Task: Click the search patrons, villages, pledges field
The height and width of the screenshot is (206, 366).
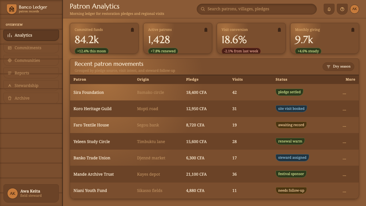Action: pyautogui.click(x=257, y=9)
